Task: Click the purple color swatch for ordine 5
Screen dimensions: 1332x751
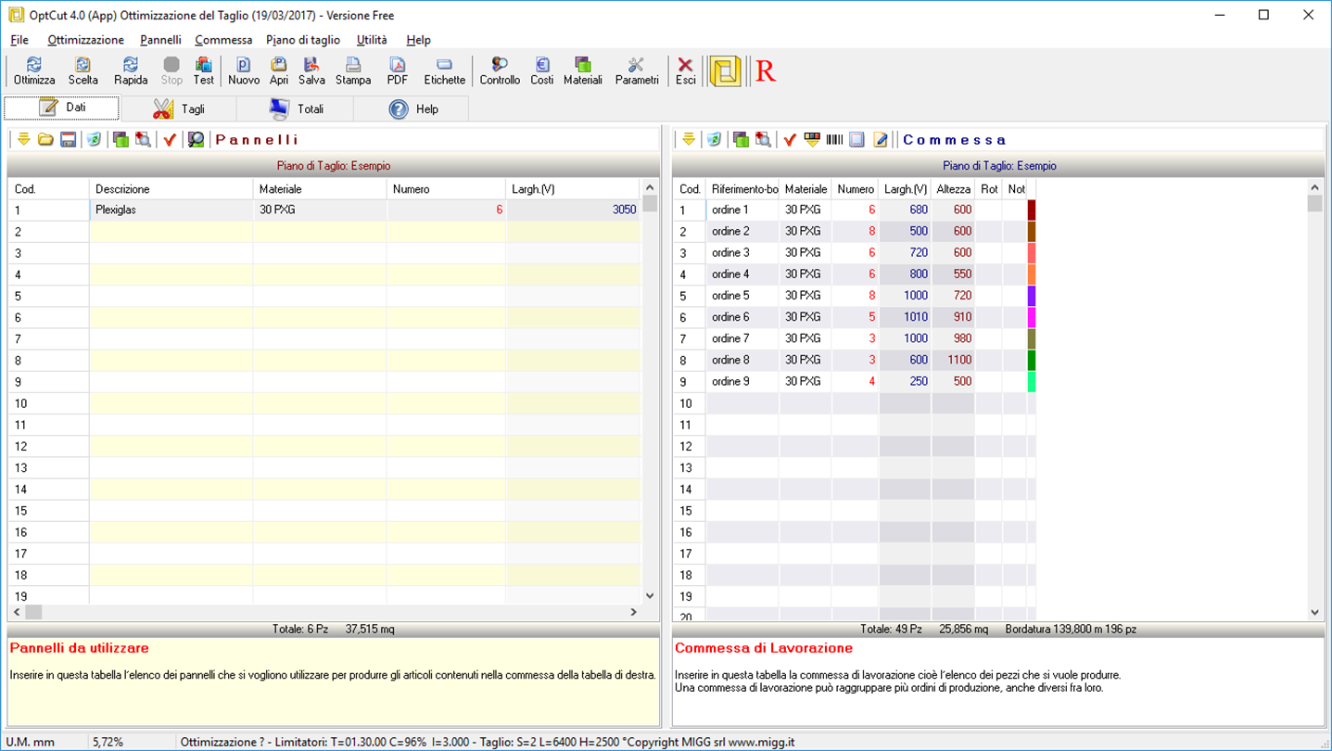Action: (1031, 296)
